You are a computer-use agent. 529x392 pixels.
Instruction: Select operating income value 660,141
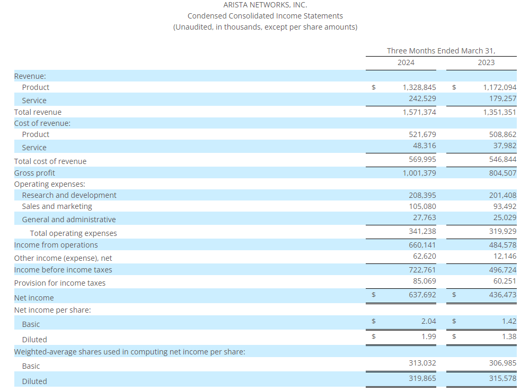coord(422,245)
